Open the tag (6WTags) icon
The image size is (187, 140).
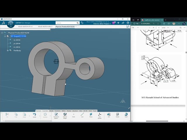coord(82,23)
